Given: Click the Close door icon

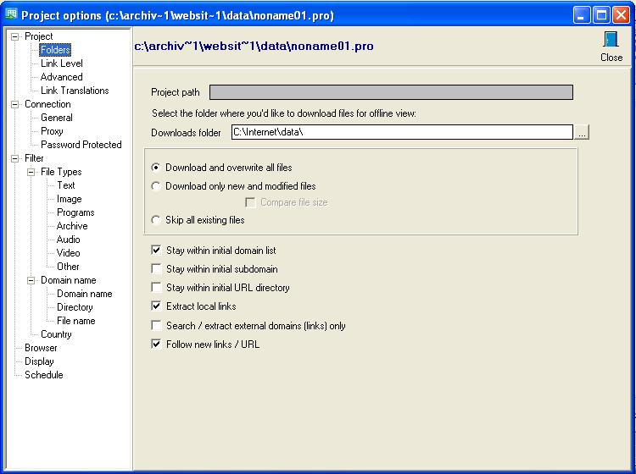Looking at the screenshot, I should (611, 39).
